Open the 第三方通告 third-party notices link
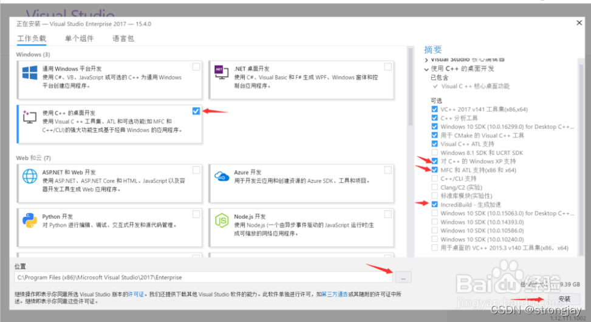591x322 pixels. 335,295
